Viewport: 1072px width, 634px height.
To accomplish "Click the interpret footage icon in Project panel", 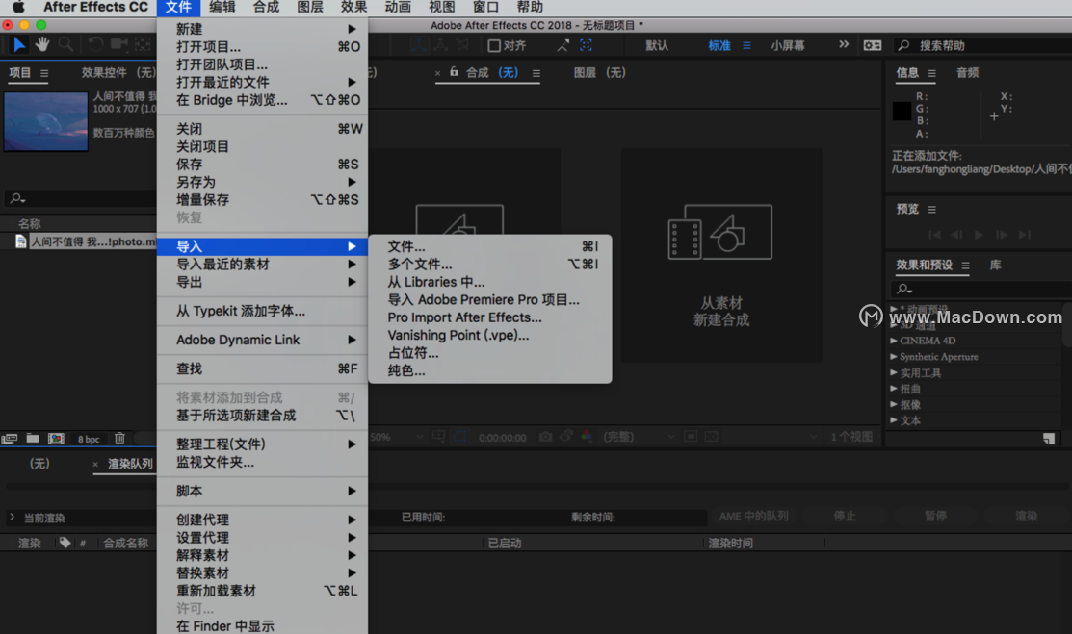I will click(9, 439).
